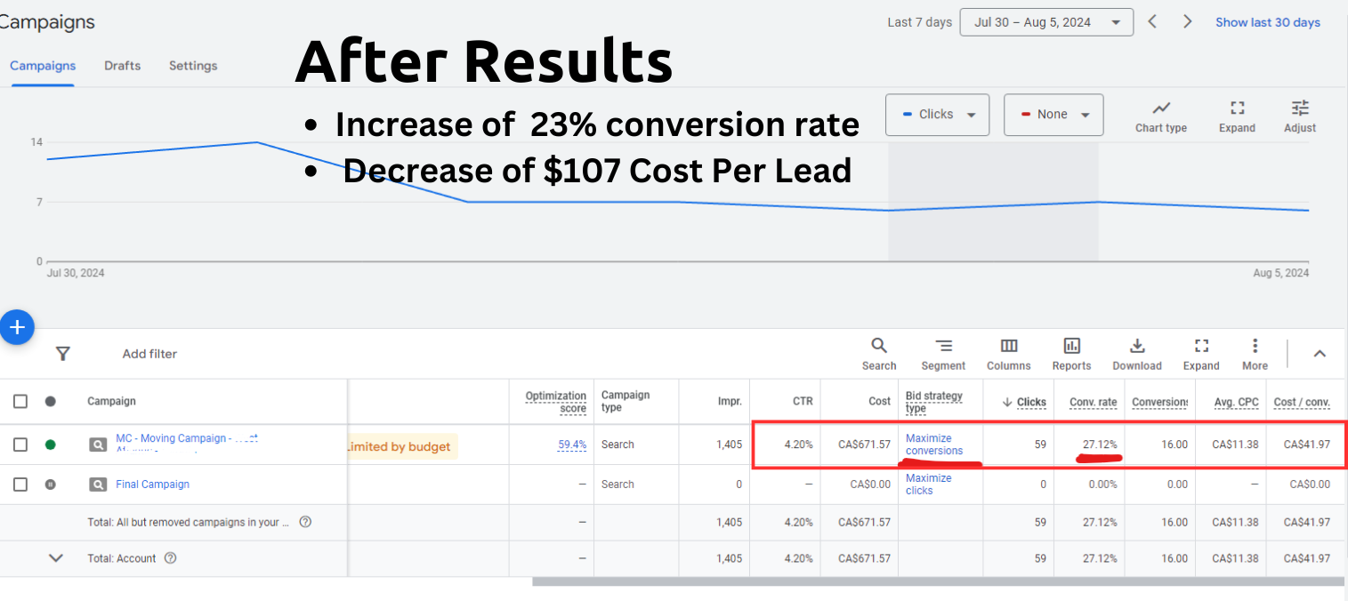This screenshot has width=1348, height=601.
Task: Open the chart Adjust settings
Action: [x=1300, y=116]
